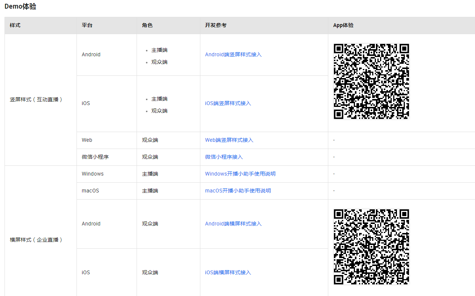
Task: Click the Demo体验 heading
Action: pyautogui.click(x=20, y=6)
